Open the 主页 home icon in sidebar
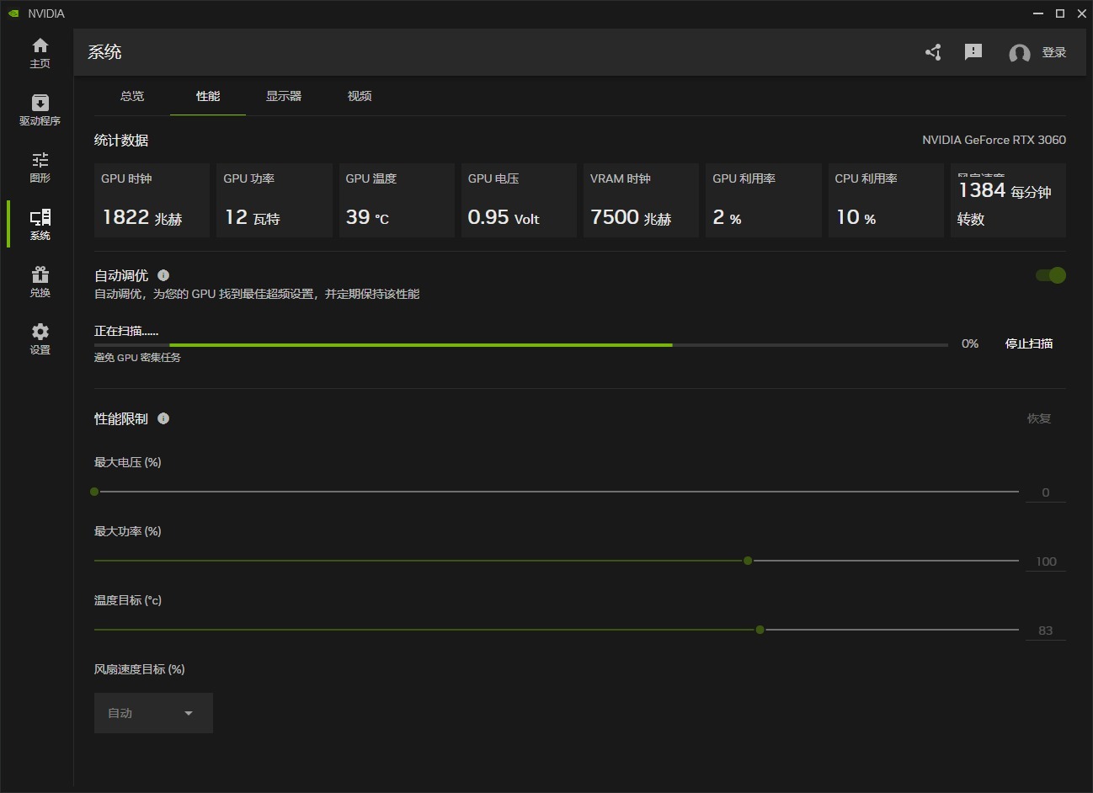 (40, 52)
